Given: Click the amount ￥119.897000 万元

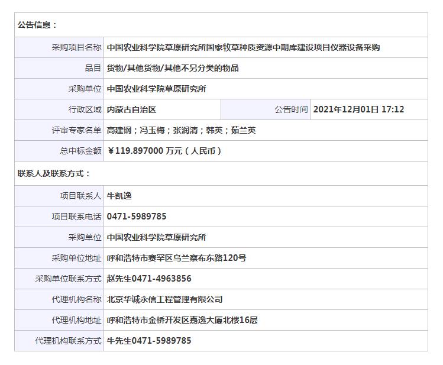Looking at the screenshot, I should tap(145, 151).
